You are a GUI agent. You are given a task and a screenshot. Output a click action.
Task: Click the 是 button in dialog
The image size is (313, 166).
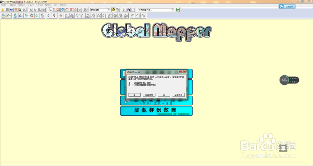point(134,95)
